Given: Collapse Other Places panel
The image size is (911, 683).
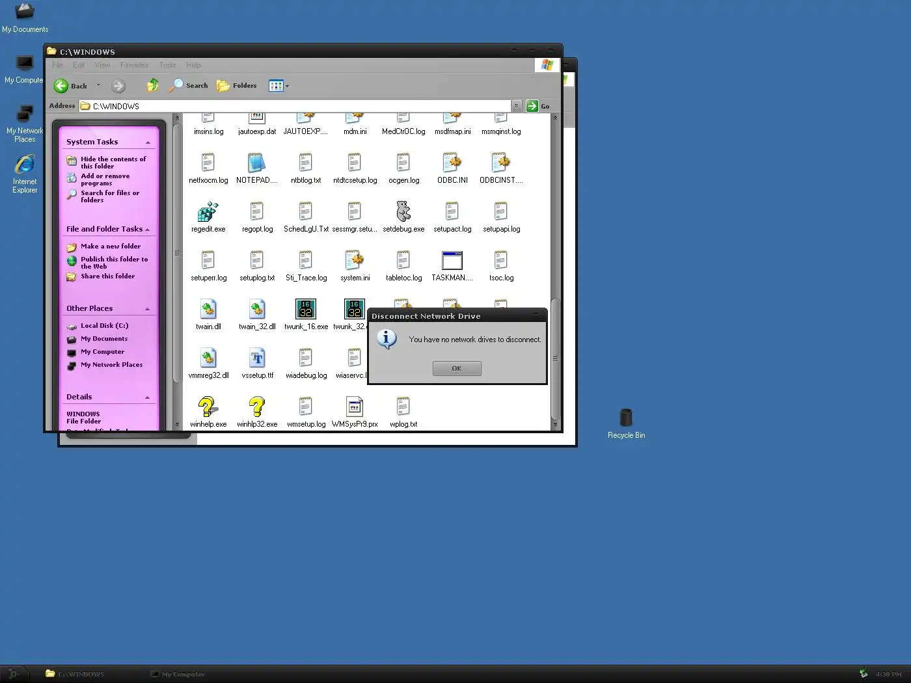Looking at the screenshot, I should coord(148,309).
